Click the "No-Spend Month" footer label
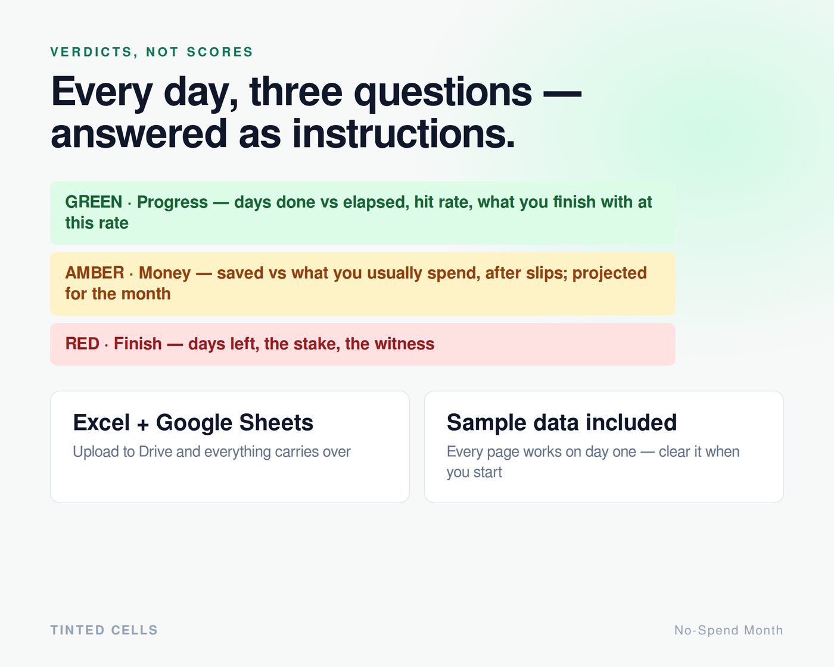The image size is (834, 667). pyautogui.click(x=729, y=630)
